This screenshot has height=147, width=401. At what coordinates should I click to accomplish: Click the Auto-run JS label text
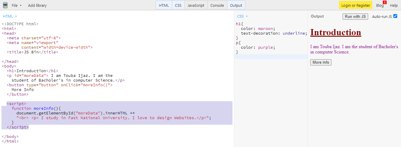coord(382,16)
